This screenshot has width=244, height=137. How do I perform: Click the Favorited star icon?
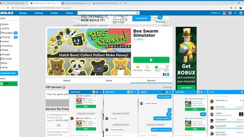point(138,67)
